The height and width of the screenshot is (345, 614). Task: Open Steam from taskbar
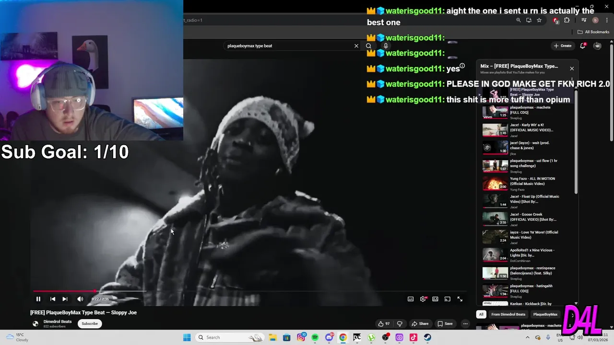click(x=427, y=337)
